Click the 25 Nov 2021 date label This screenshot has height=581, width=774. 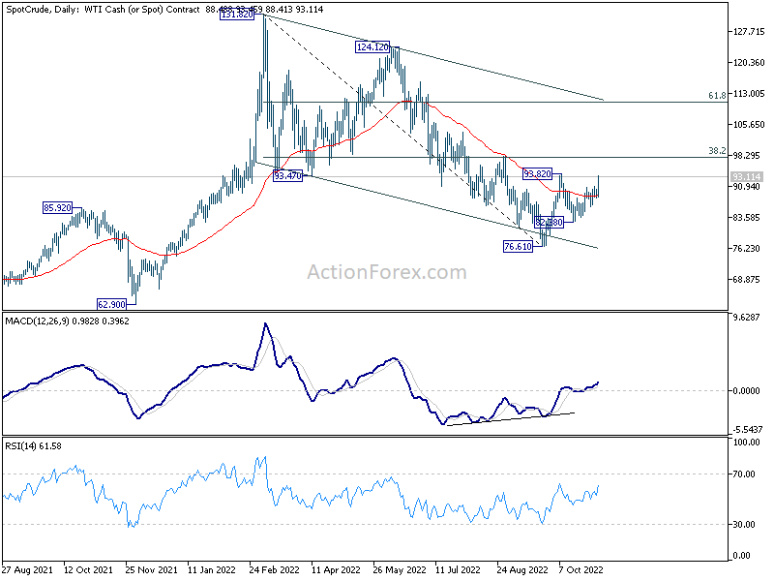[x=152, y=570]
